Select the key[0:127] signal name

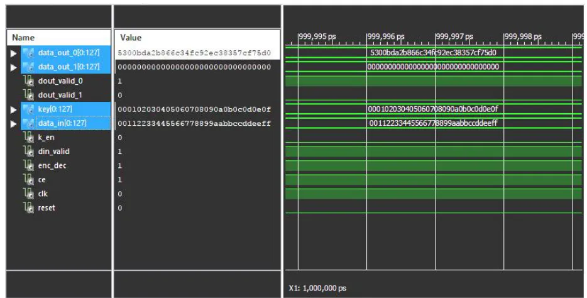coord(55,109)
